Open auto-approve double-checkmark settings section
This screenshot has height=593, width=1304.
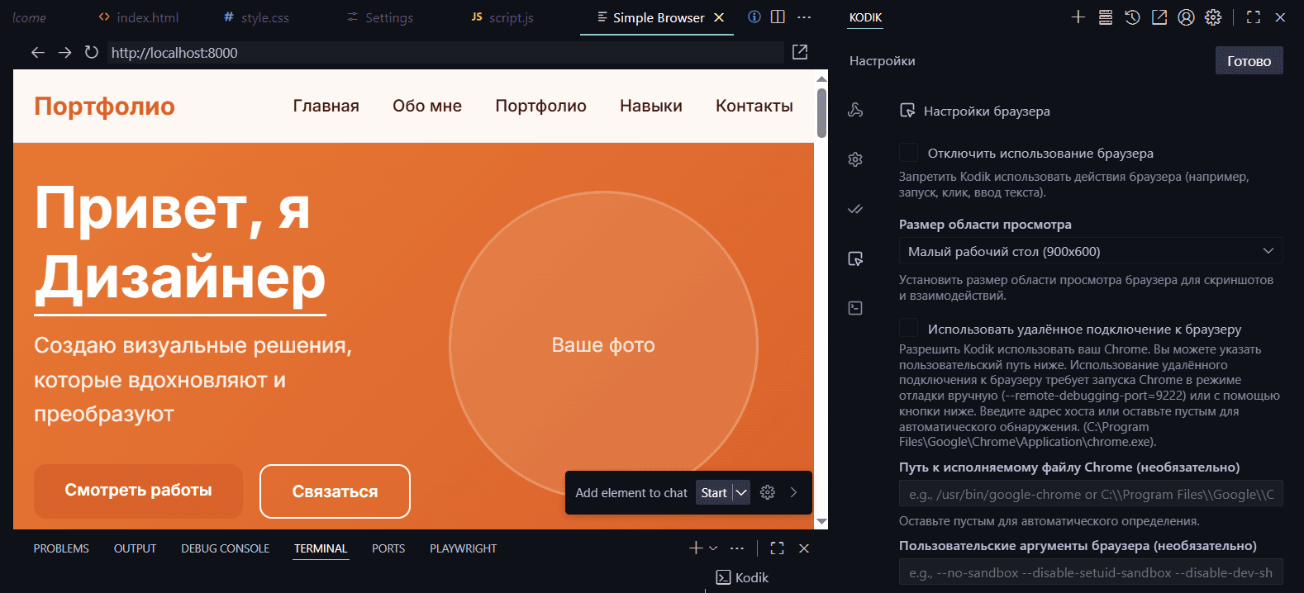pyautogui.click(x=855, y=209)
